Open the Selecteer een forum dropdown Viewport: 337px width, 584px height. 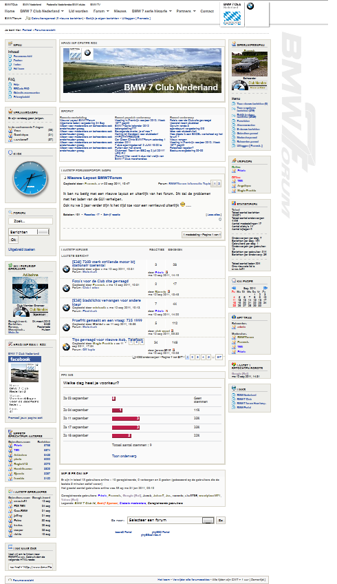pos(171,521)
